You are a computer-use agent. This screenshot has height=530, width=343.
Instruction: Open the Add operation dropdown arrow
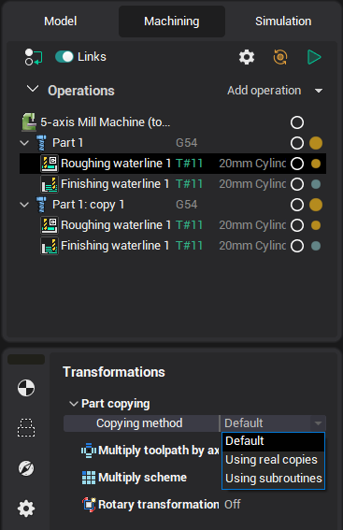319,91
